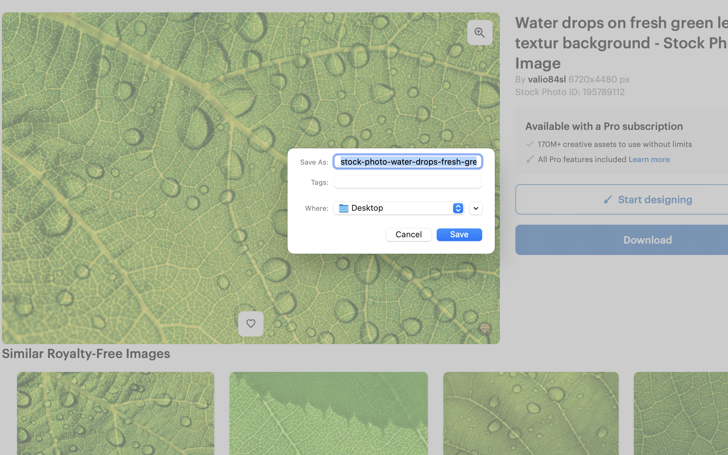Click the premium diamond badge on the image
The width and height of the screenshot is (728, 455).
(485, 329)
